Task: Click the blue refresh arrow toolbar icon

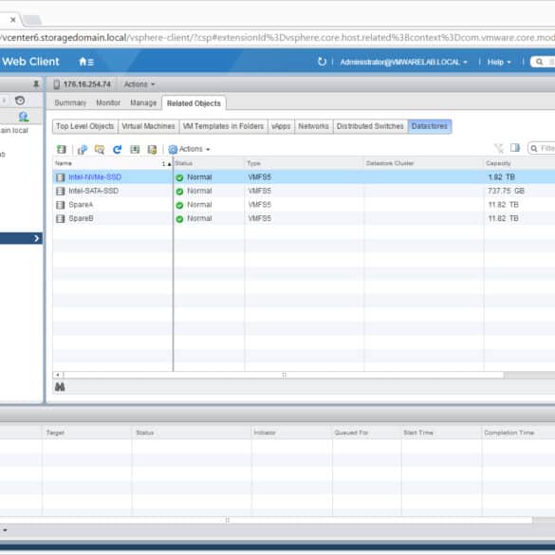Action: (117, 149)
